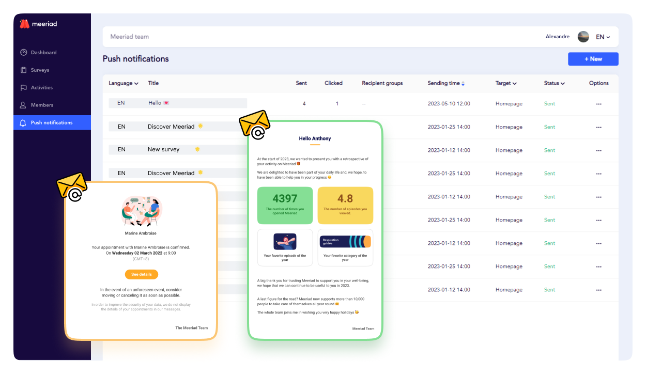Click the Sent count 4 in the Hello row
The width and height of the screenshot is (647, 376).
click(x=304, y=104)
